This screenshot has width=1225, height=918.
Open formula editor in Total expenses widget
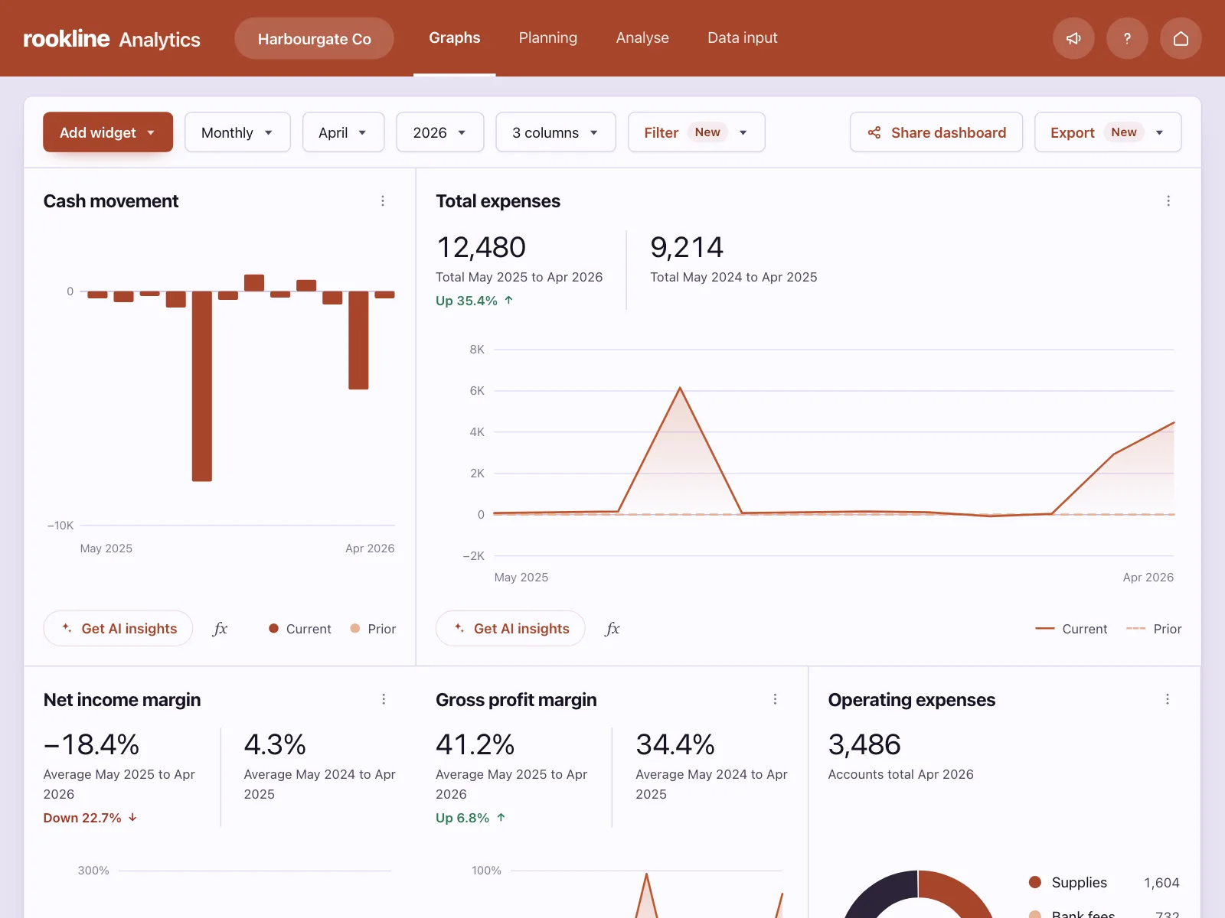612,629
